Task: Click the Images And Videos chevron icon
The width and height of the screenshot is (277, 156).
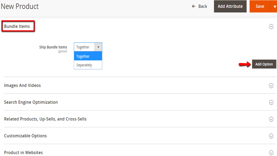Action: 271,86
